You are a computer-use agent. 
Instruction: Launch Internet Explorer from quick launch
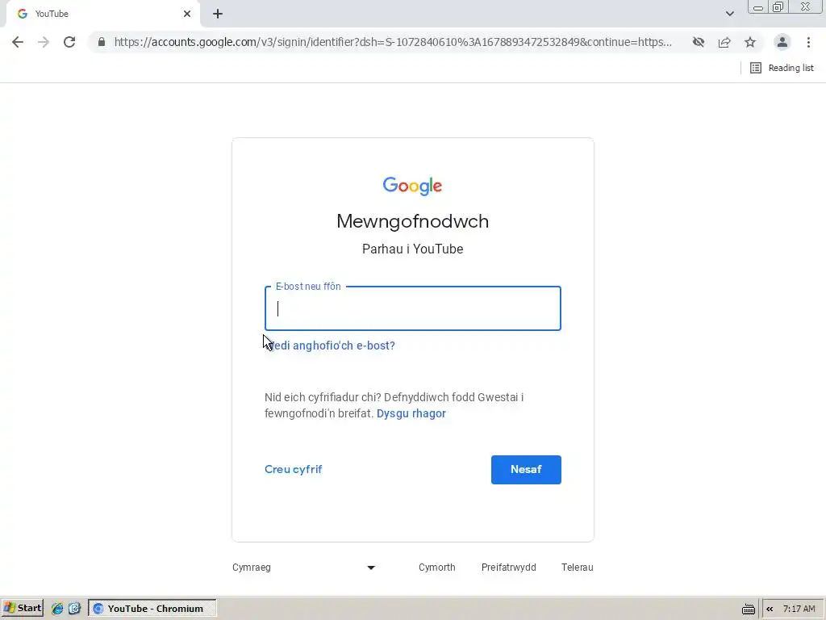pos(57,609)
